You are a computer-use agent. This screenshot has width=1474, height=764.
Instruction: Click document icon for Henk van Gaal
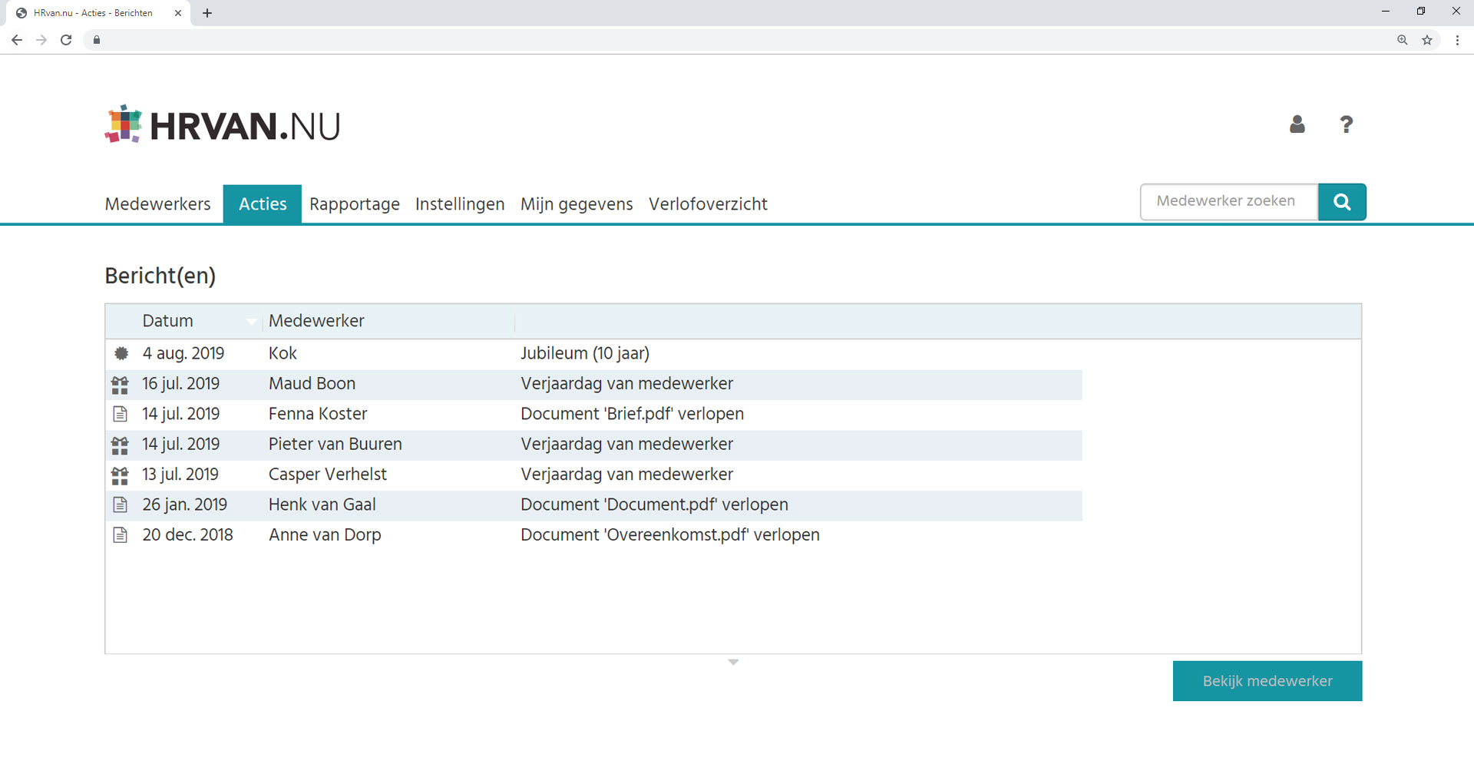121,505
